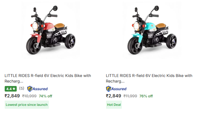The height and width of the screenshot is (114, 198).
Task: Click the shield icon of the first Assured badge
Action: pyautogui.click(x=30, y=89)
